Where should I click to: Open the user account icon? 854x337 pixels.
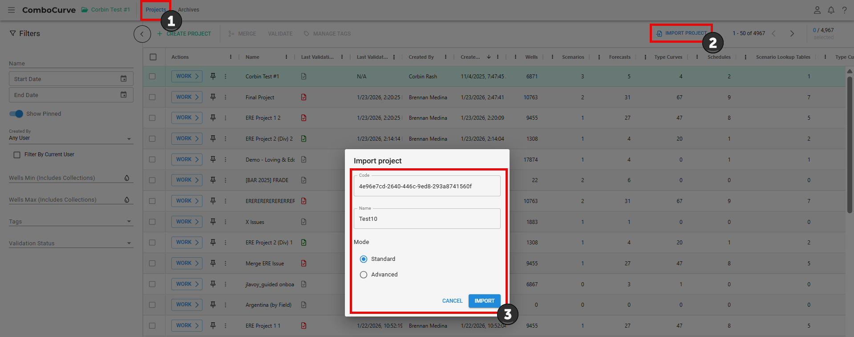pyautogui.click(x=817, y=10)
